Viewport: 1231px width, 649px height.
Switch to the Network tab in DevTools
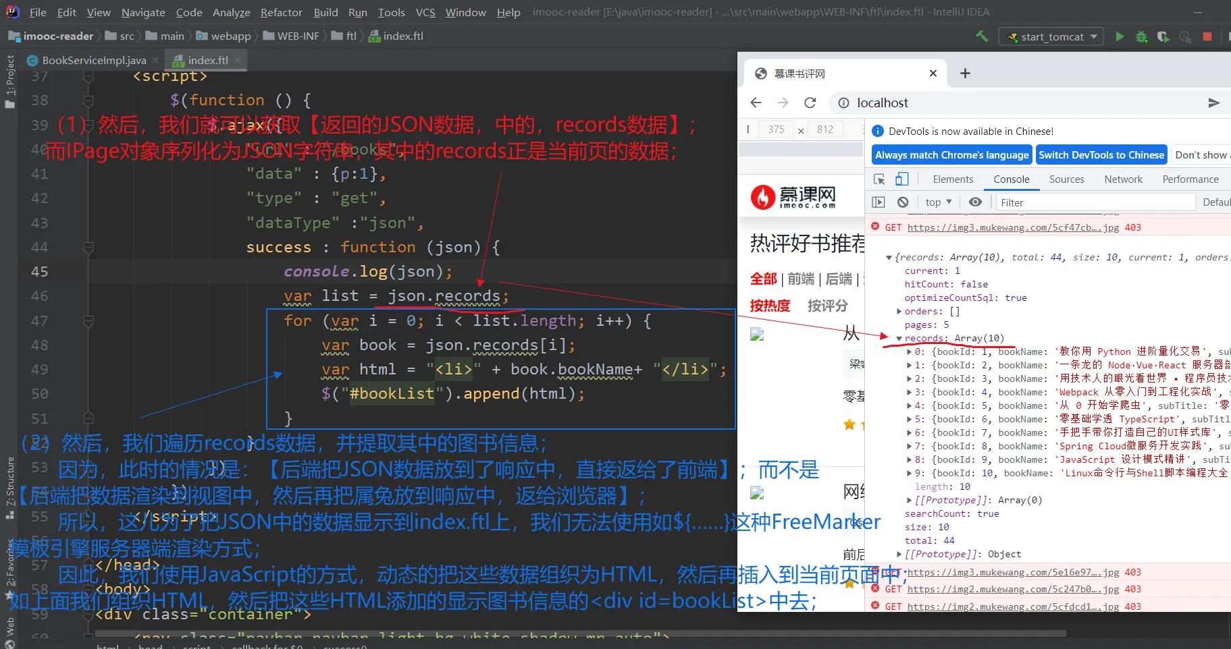coord(1123,179)
